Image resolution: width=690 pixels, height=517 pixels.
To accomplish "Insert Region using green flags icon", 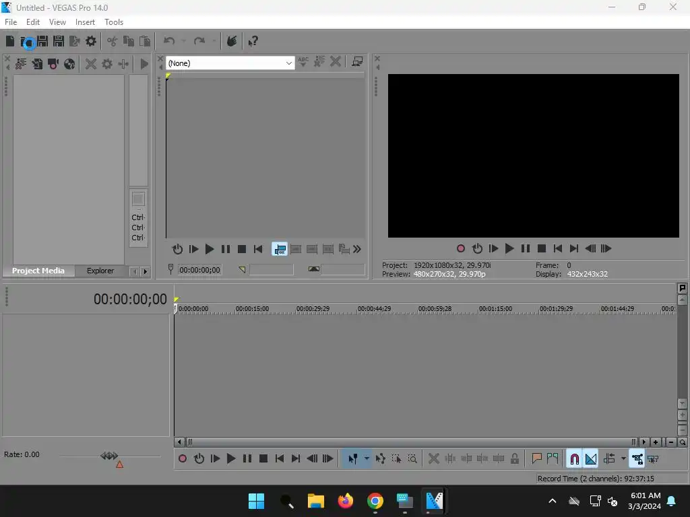I will point(553,459).
